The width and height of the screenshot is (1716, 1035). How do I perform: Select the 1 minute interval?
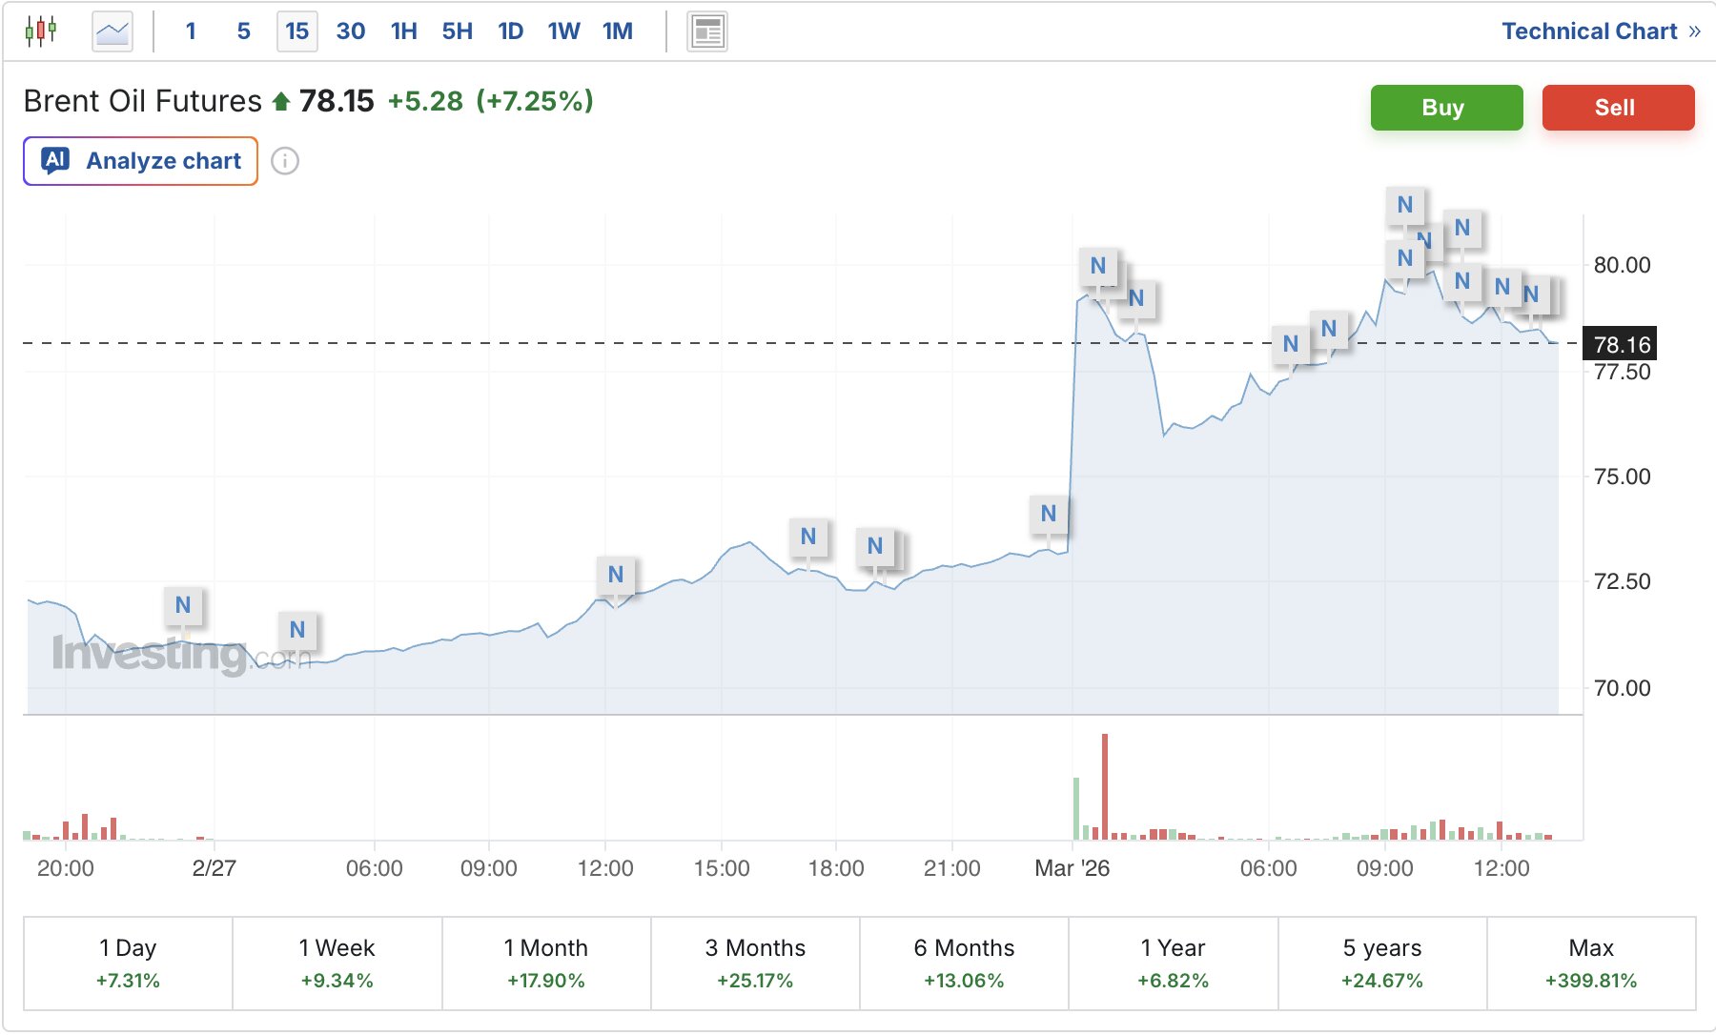(x=191, y=31)
